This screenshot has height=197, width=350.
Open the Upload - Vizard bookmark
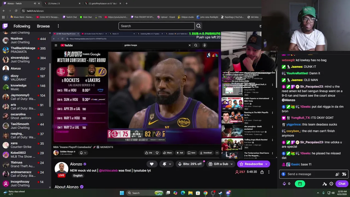point(166,17)
